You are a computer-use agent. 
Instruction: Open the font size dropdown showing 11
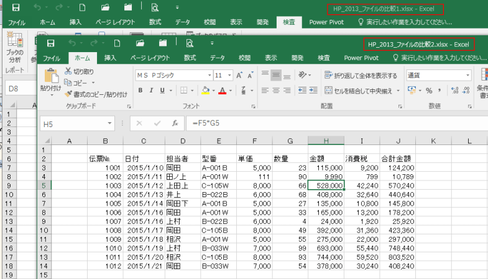tap(228, 75)
